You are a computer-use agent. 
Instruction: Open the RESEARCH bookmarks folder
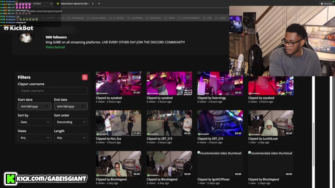[x=153, y=18]
